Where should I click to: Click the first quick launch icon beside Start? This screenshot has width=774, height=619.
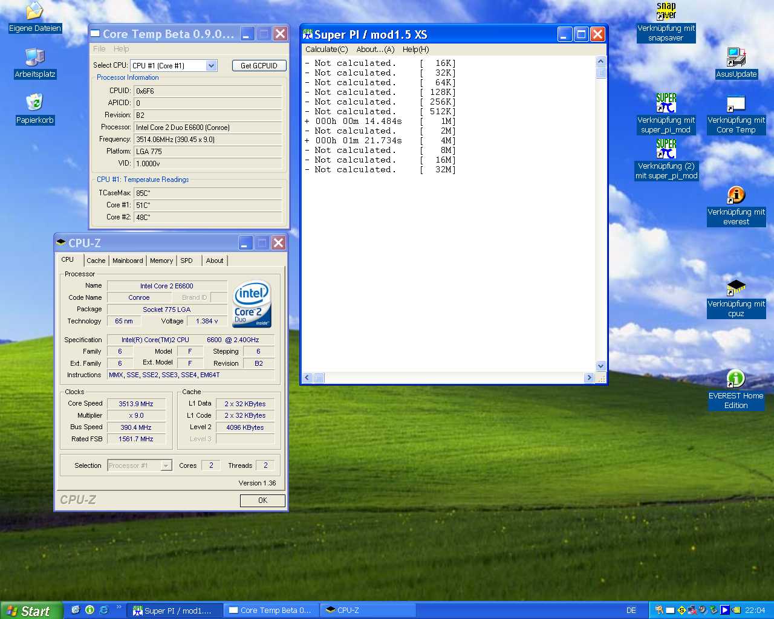pyautogui.click(x=76, y=610)
